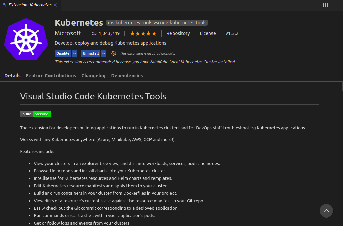Open the Changelog tab
This screenshot has height=226, width=343.
(94, 76)
